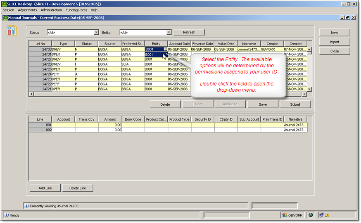
Task: Click the green globe status bar icon
Action: coord(311,215)
